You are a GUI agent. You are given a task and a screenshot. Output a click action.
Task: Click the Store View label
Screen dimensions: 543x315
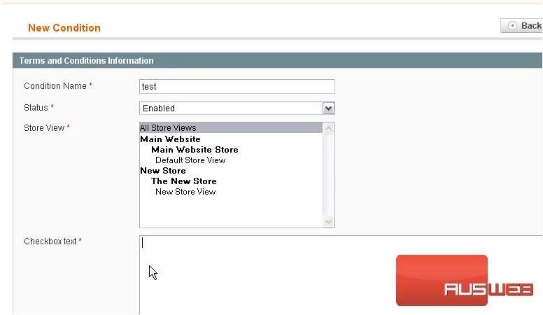44,128
